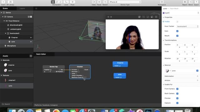Viewport: 200px width, 112px height.
Task: Toggle the Material enabled checkbox
Action: (x=197, y=71)
